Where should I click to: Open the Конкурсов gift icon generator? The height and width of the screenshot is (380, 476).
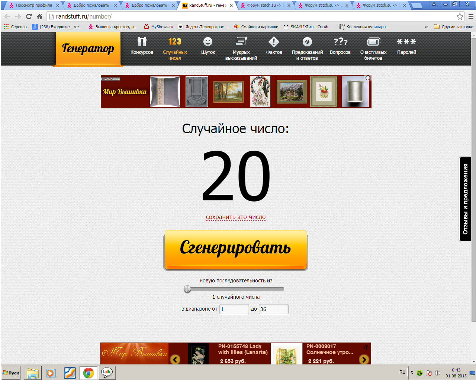click(142, 42)
